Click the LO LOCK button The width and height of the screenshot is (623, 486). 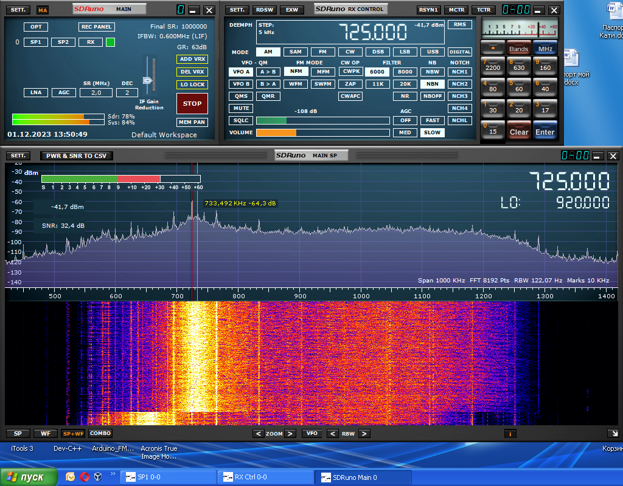point(192,84)
